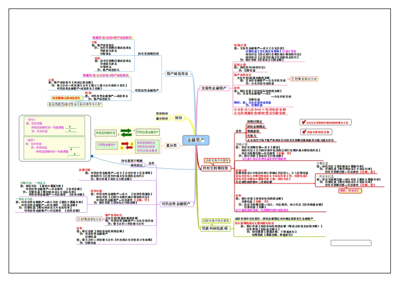
Task: Select the 转移 branch node
Action: 179,118
